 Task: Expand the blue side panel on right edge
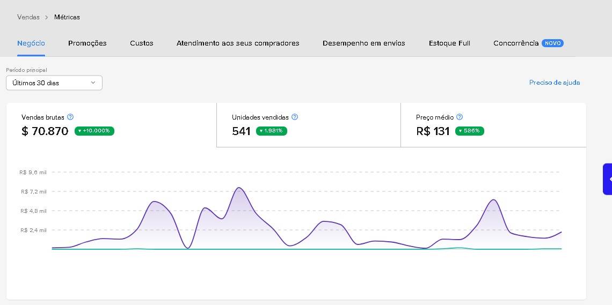click(608, 178)
